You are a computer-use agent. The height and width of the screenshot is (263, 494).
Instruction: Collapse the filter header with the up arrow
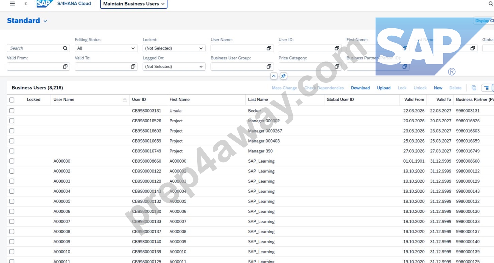click(274, 76)
